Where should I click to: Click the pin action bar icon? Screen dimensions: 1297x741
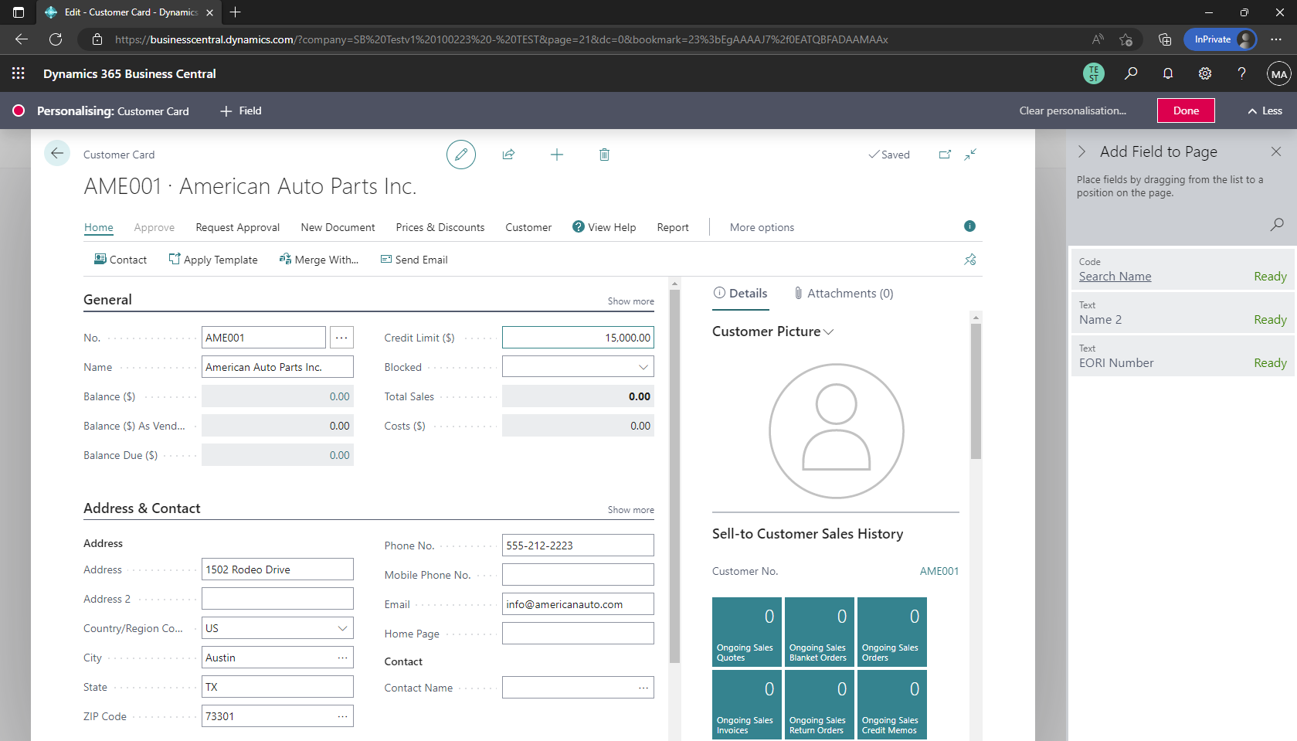click(969, 260)
